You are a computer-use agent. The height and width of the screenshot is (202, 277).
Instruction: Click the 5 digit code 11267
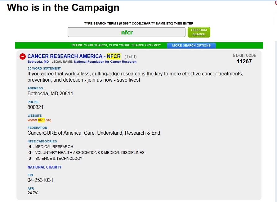[x=244, y=61]
